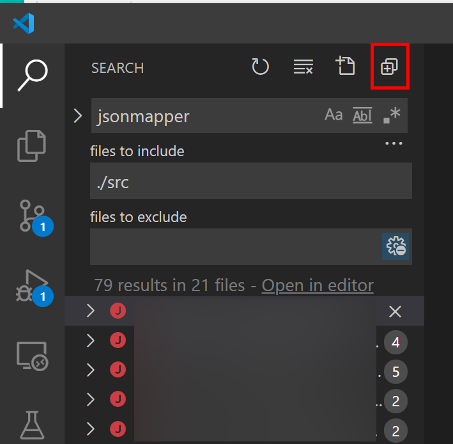Open a new search editor

[345, 66]
